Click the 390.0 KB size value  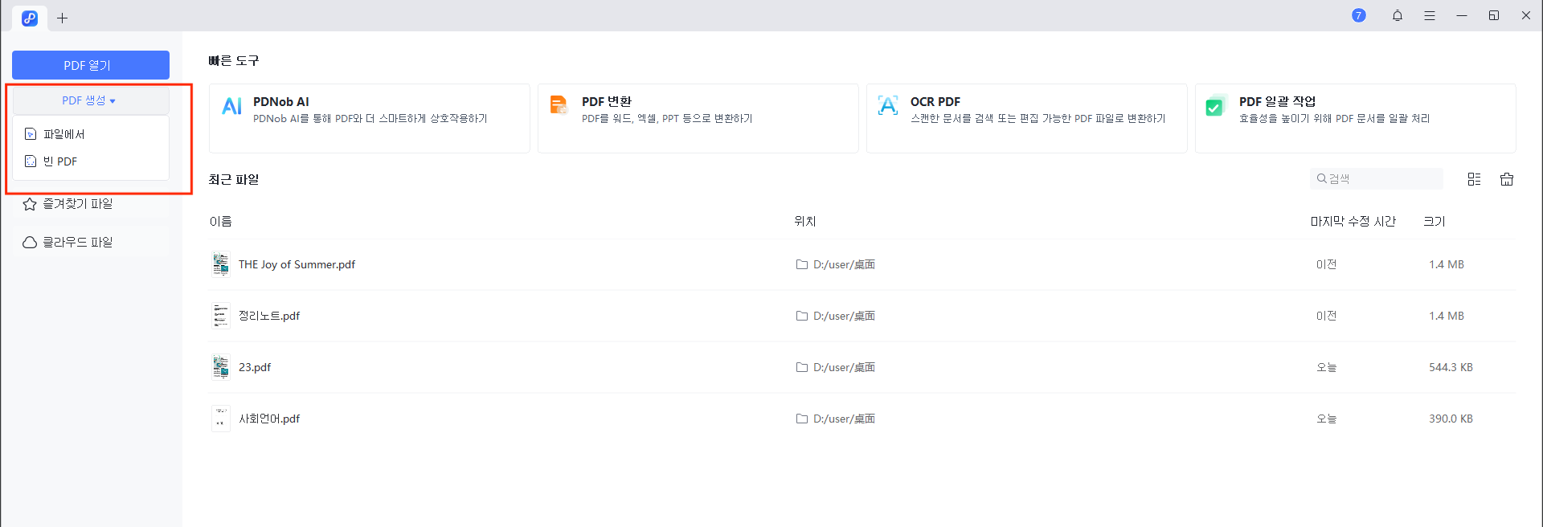(1451, 419)
